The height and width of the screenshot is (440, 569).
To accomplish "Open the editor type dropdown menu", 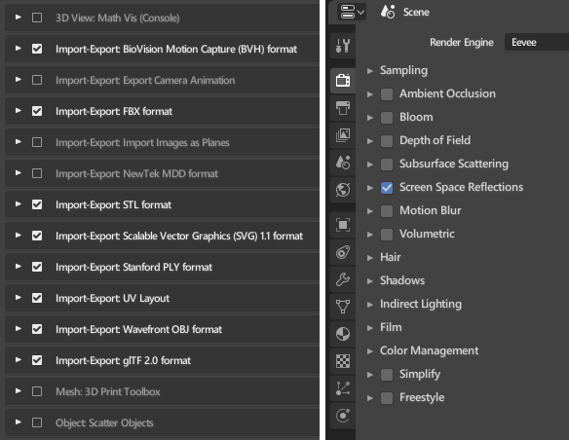I will tap(352, 12).
